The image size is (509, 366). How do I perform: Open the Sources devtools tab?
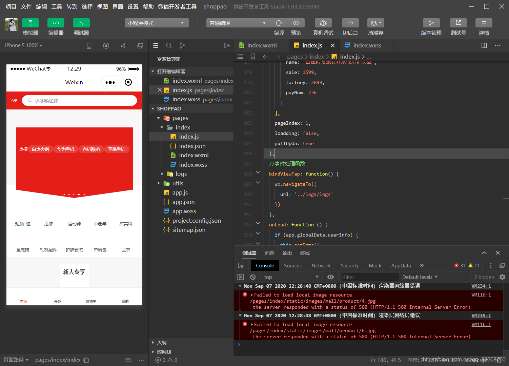click(293, 266)
